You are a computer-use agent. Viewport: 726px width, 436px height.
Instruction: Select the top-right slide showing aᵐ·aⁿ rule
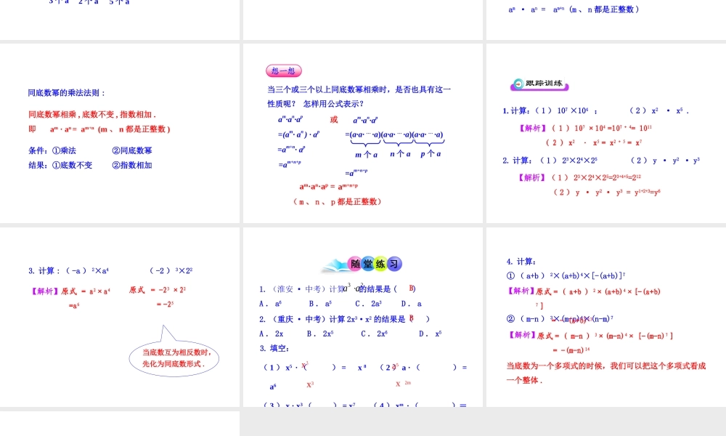click(605, 20)
